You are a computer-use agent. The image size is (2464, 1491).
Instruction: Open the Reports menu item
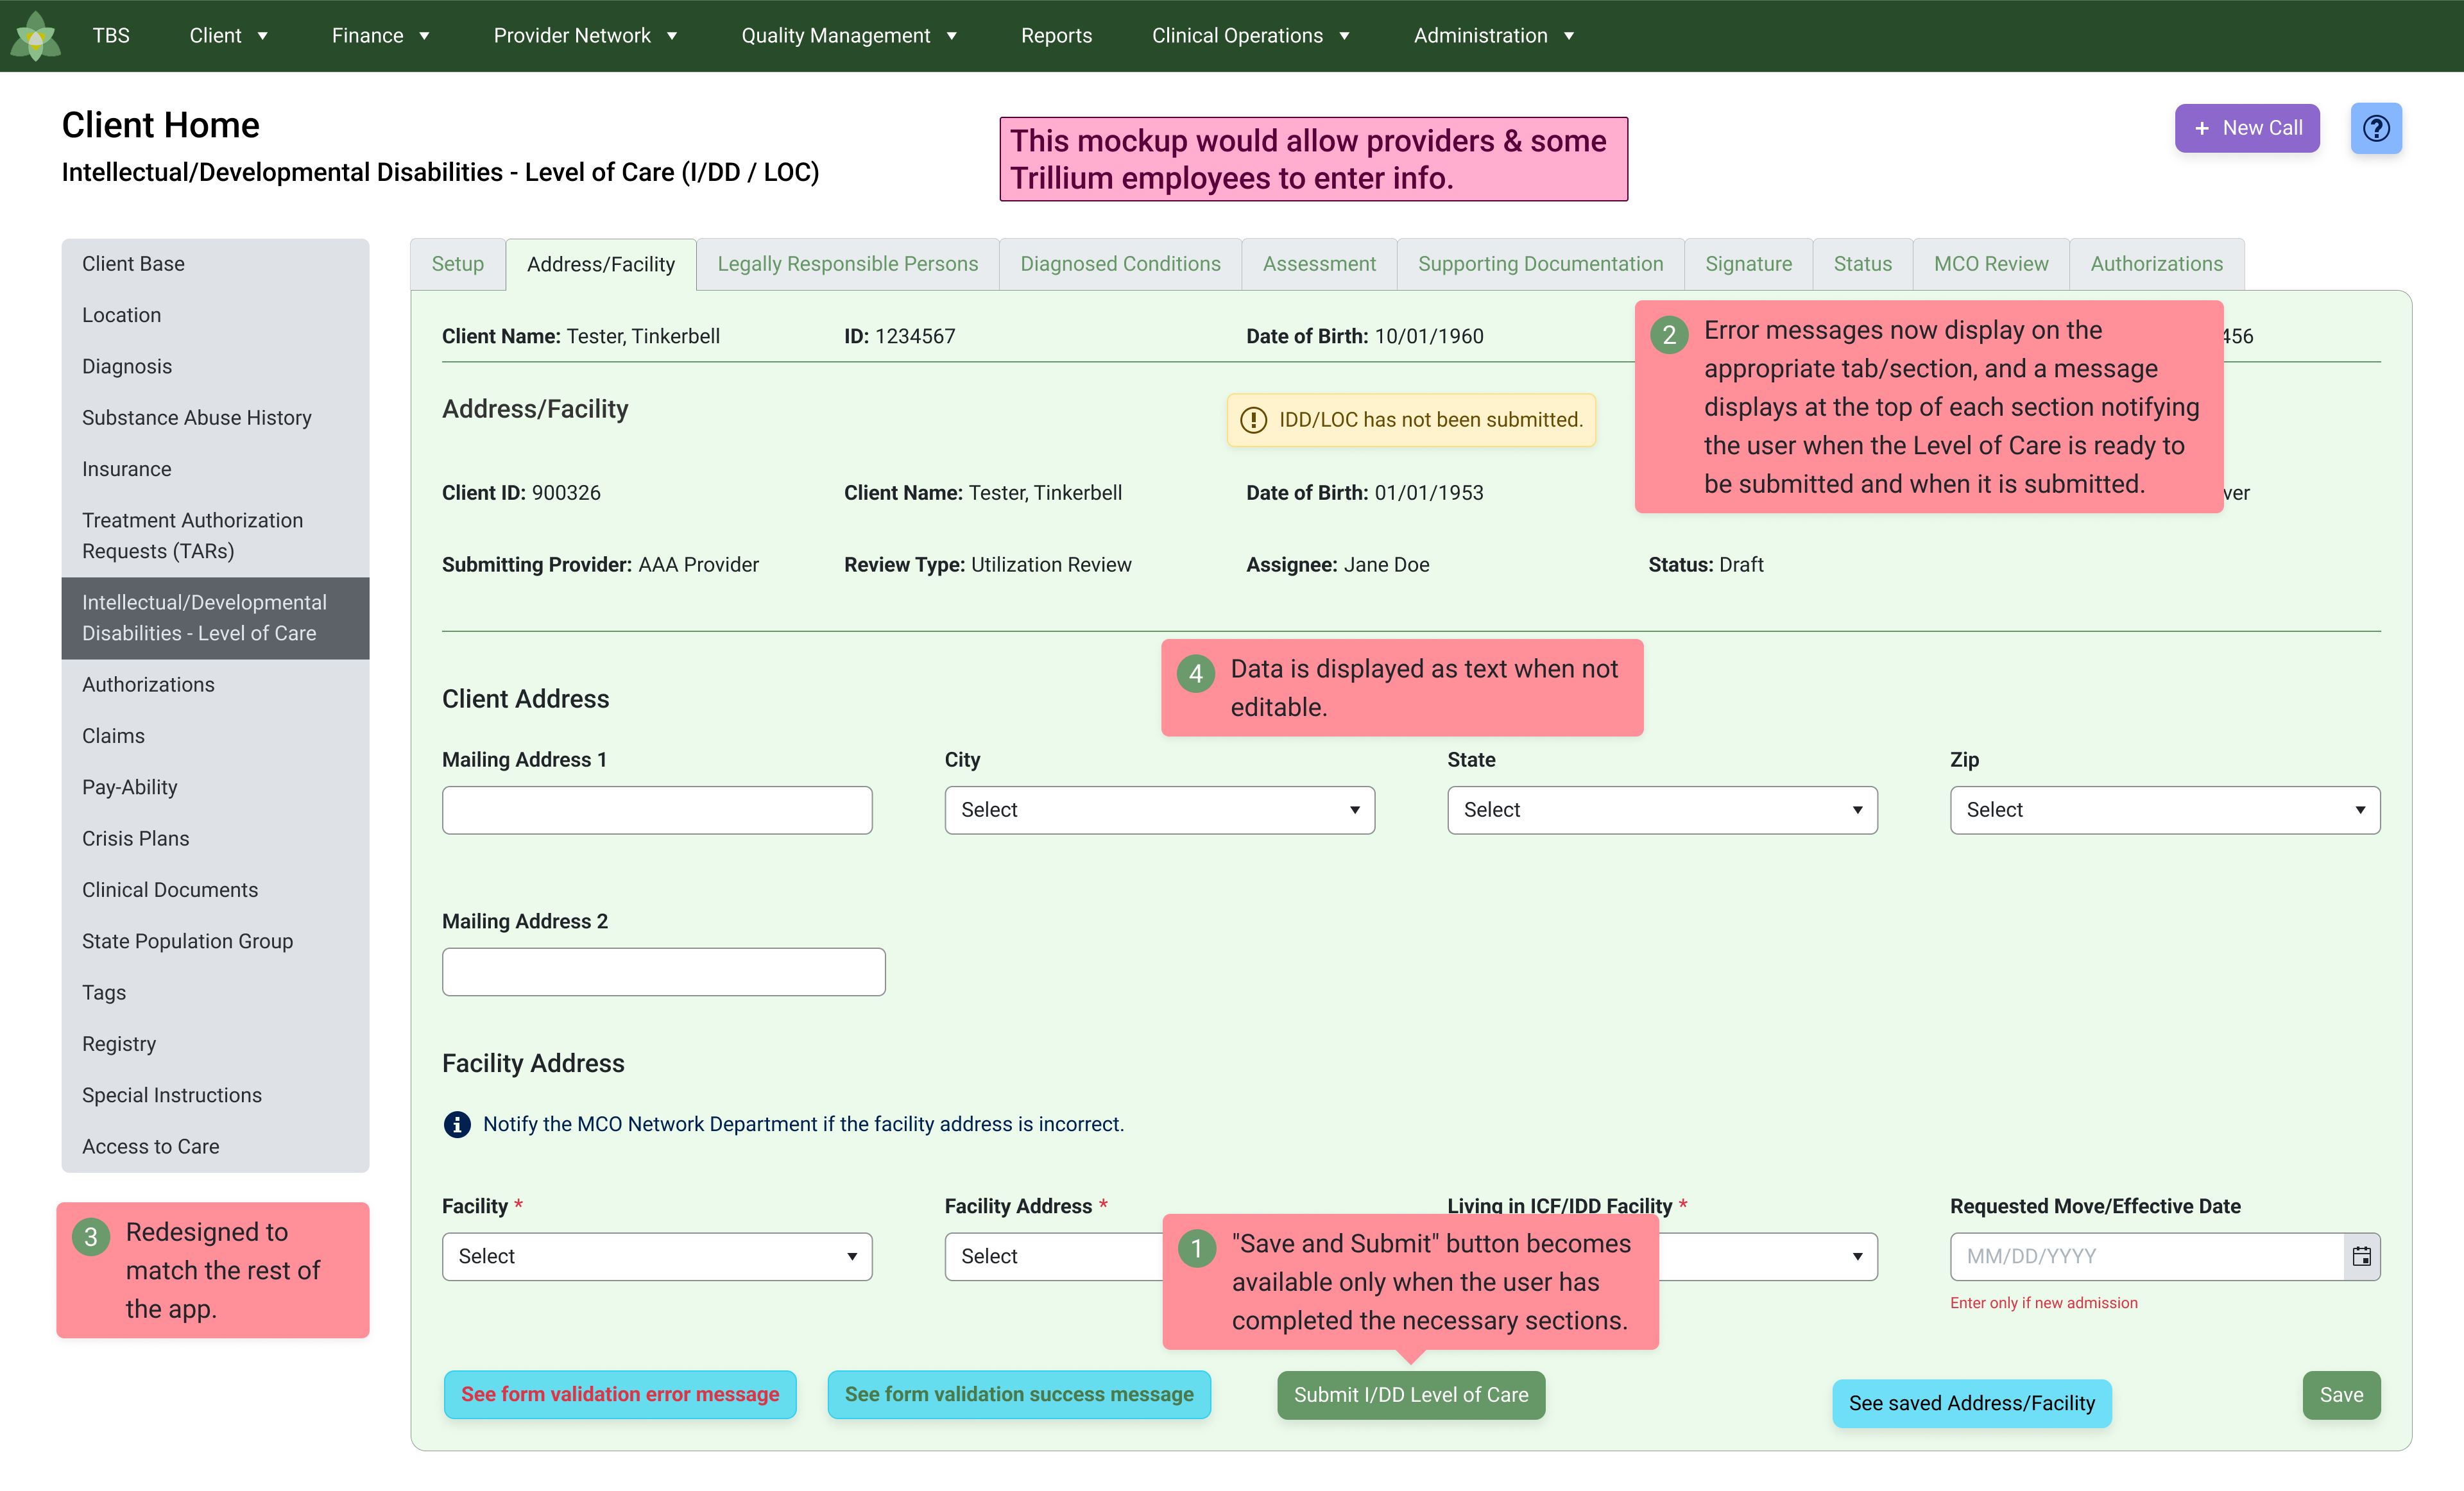point(1056,36)
